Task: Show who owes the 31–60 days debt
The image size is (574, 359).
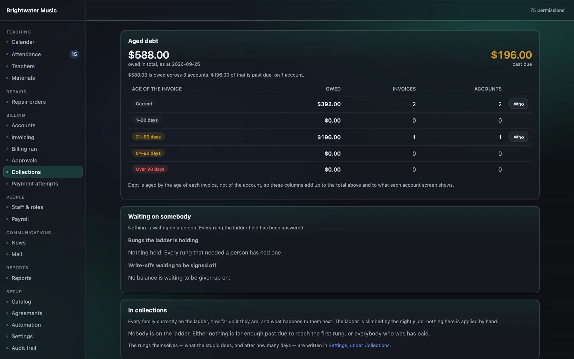Action: pyautogui.click(x=519, y=137)
